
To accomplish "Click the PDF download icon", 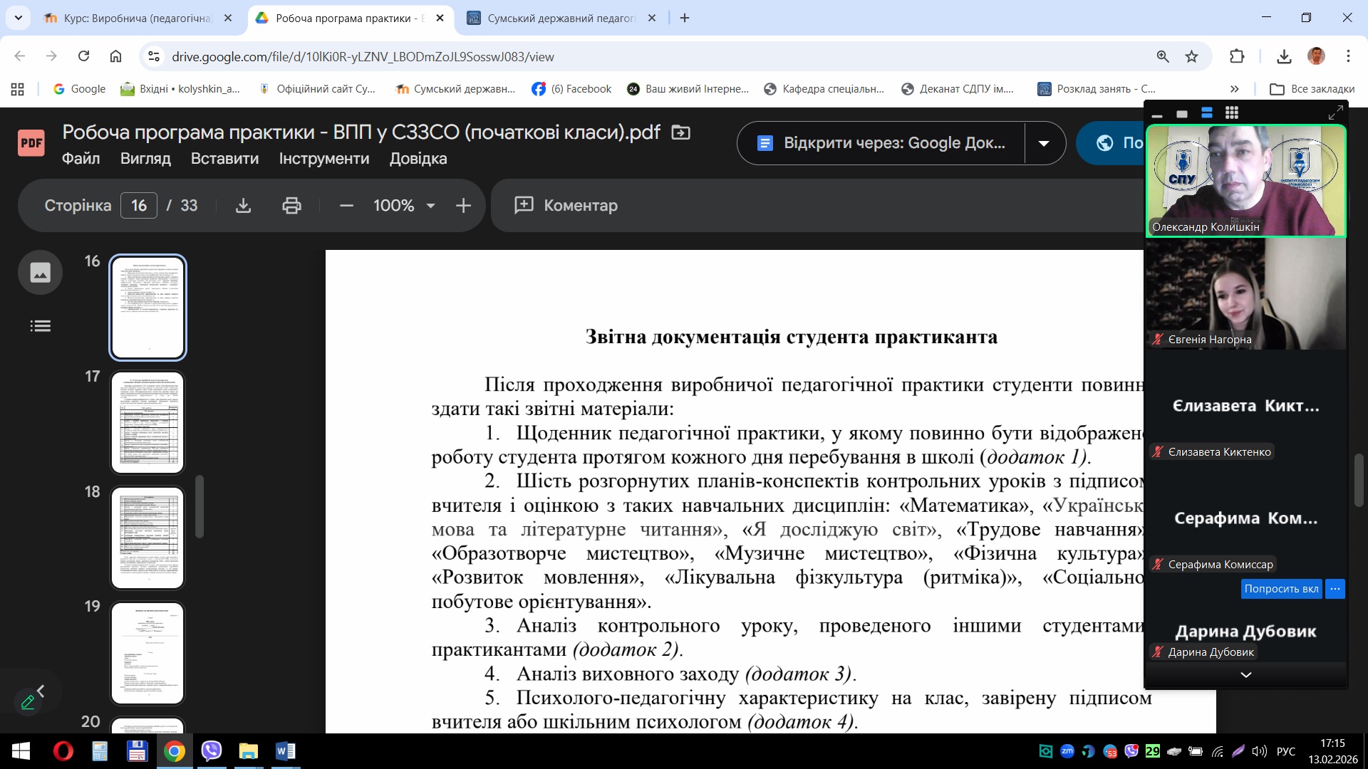I will (243, 206).
